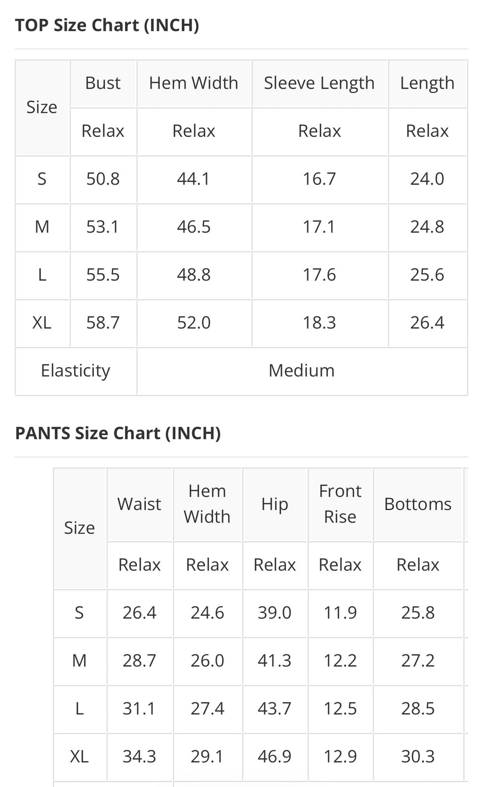Select XL bust value 58.7
The image size is (483, 787).
pos(103,323)
